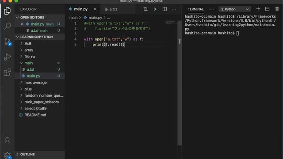Click the editor vertical scrollbar
This screenshot has height=159, width=283.
[180, 83]
